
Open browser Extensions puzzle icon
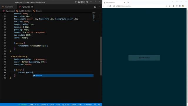pyautogui.click(x=173, y=6)
